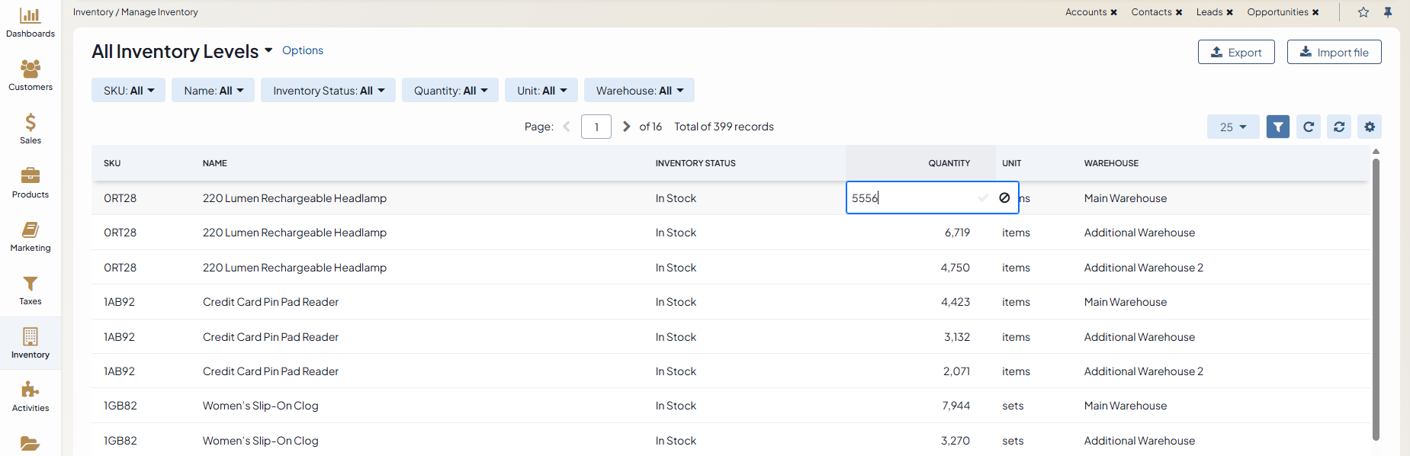The image size is (1410, 456).
Task: Mark page as favorite with star
Action: (1363, 12)
